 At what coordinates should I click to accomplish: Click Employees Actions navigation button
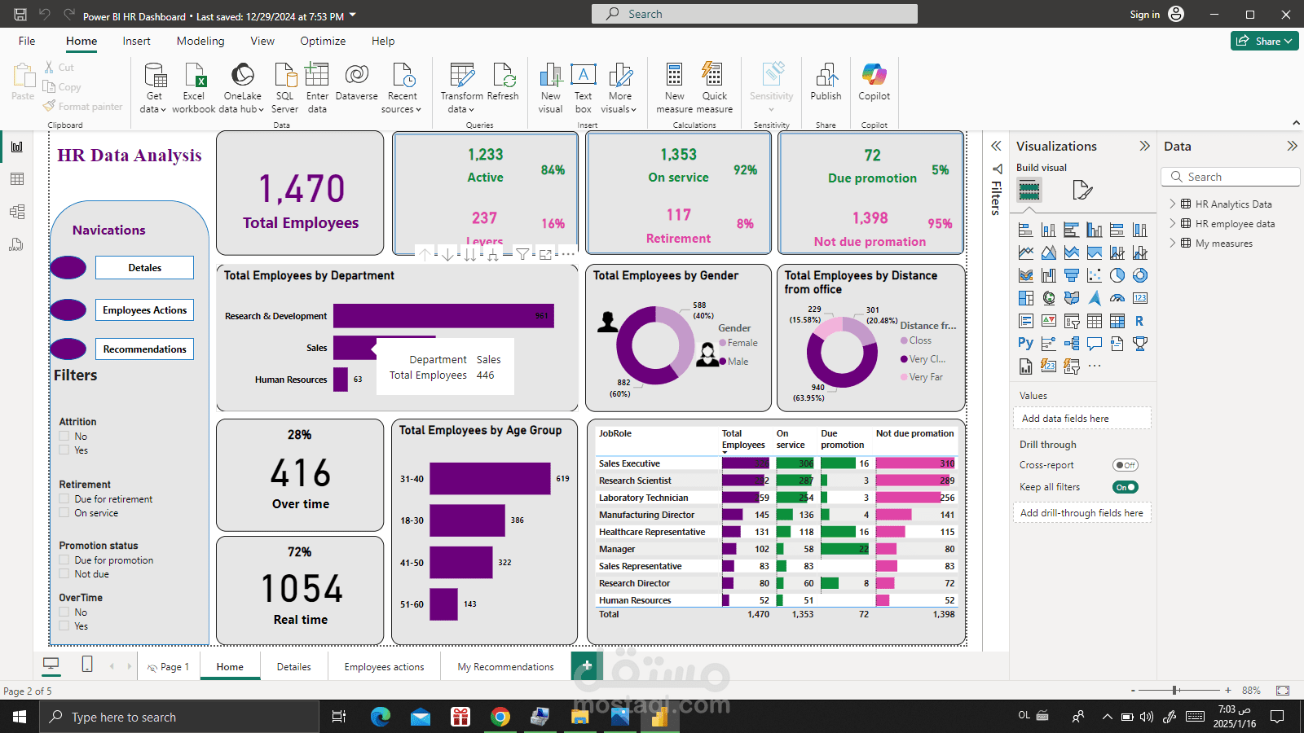coord(144,310)
